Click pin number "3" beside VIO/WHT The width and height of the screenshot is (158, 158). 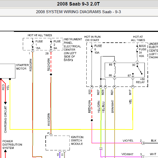coord(141,154)
